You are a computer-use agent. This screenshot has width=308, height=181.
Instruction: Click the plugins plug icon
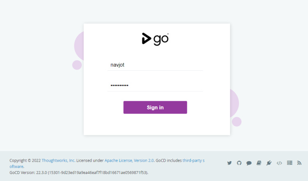point(269,163)
